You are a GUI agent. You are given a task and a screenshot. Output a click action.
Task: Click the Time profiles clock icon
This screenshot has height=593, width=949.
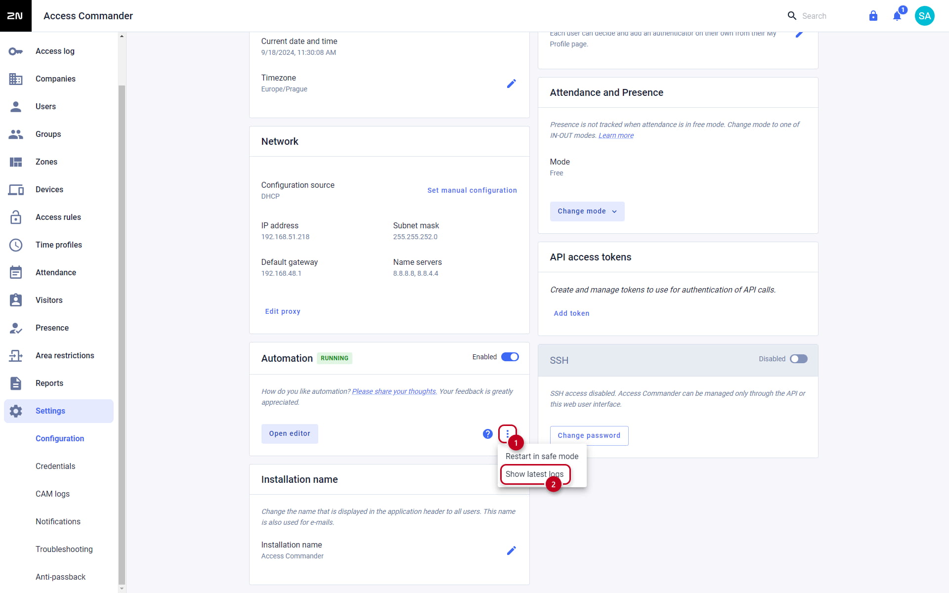coord(16,245)
